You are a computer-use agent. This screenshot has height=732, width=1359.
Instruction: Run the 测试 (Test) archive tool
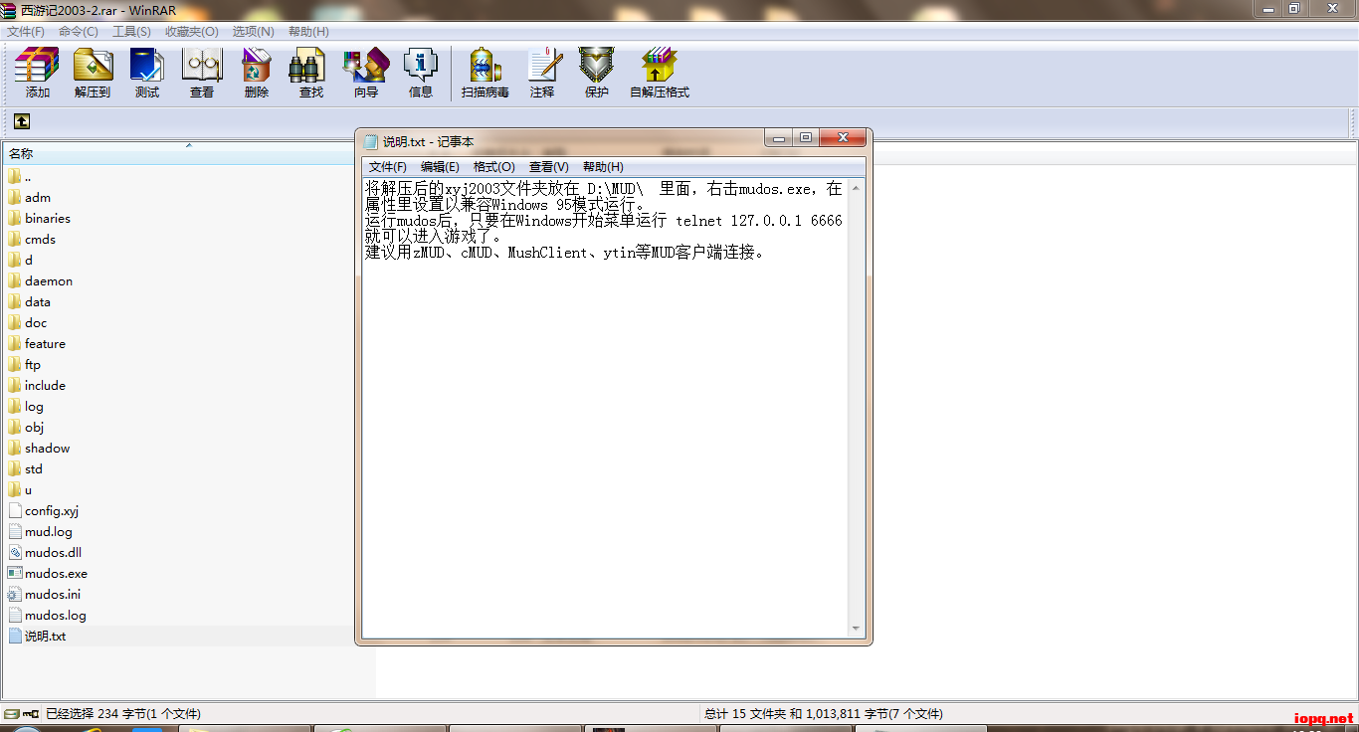(x=147, y=72)
